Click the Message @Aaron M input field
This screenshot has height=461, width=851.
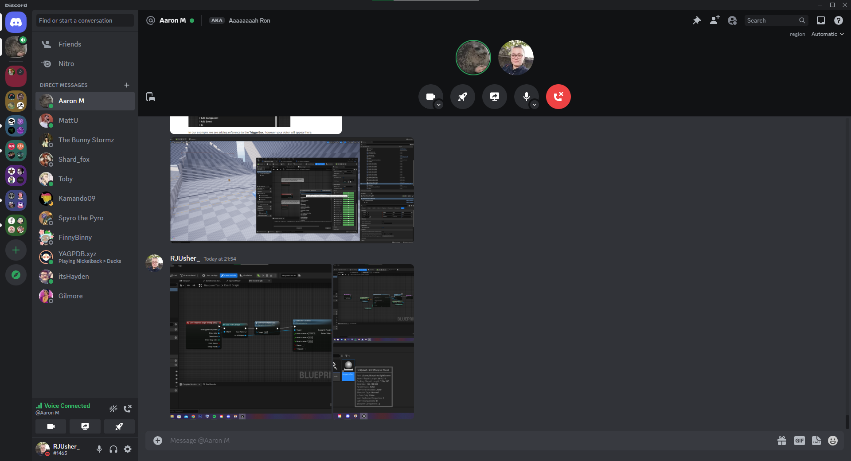(x=443, y=441)
